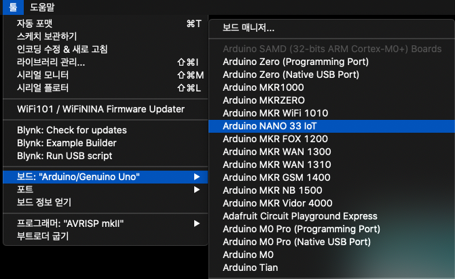Image resolution: width=455 pixels, height=279 pixels.
Task: Choose 스케치 보관하기 from the menu
Action: [105, 36]
